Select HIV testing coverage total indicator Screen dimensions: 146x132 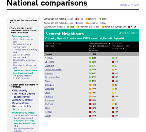(24, 130)
